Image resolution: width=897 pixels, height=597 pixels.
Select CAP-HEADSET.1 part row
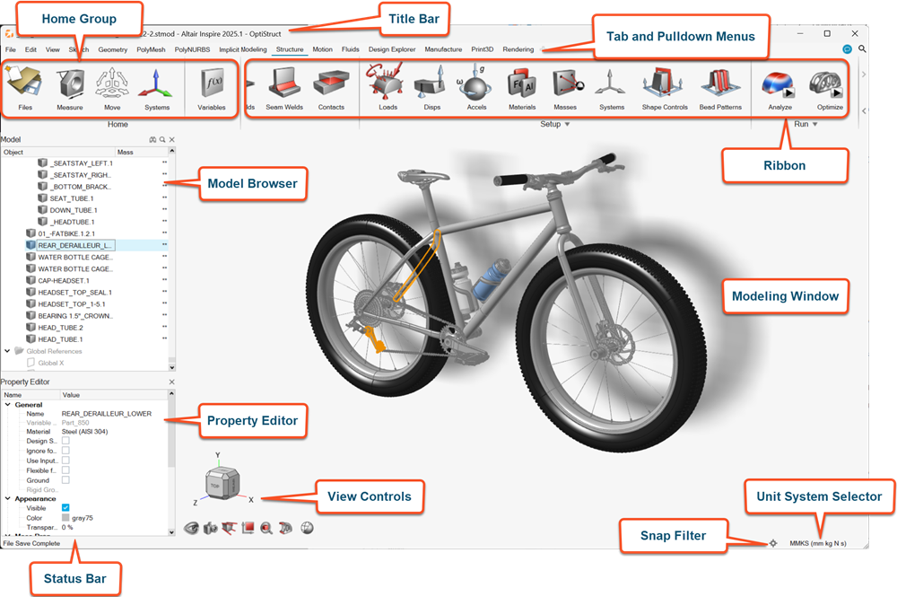click(x=64, y=280)
